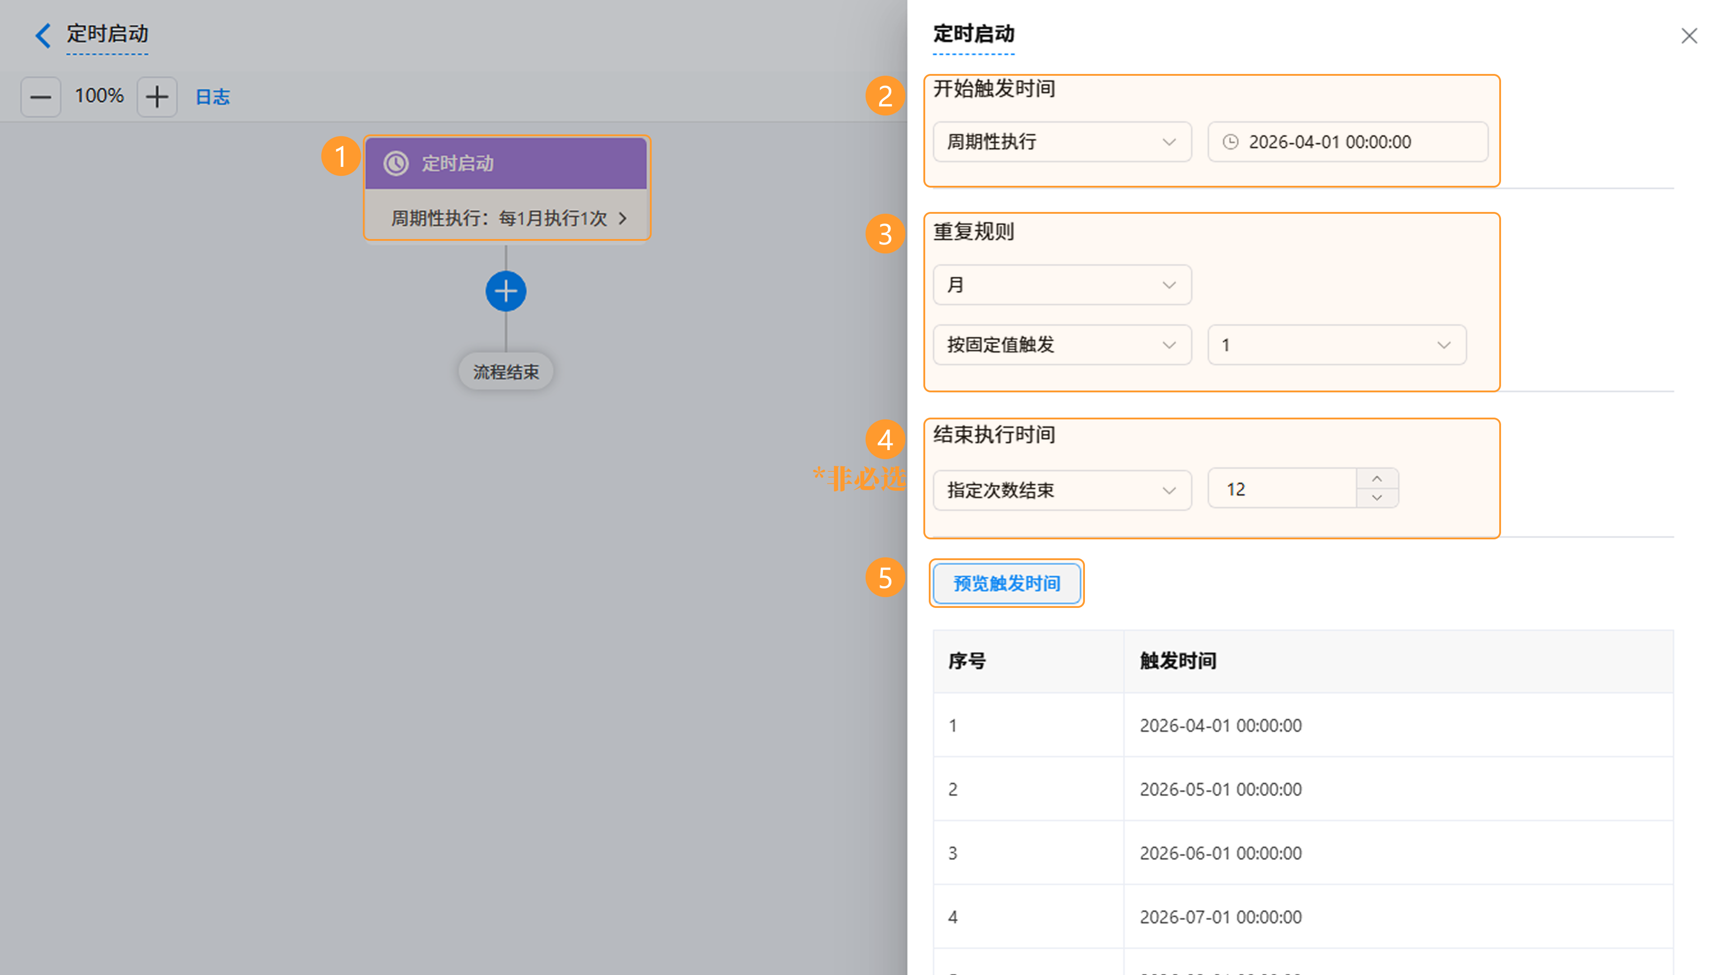Open the 周期性执行 trigger type dropdown
The height and width of the screenshot is (975, 1733).
[1062, 142]
